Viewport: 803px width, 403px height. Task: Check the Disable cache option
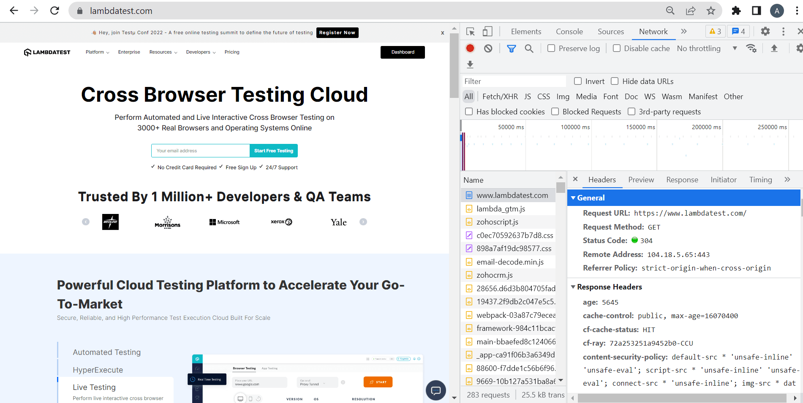click(617, 49)
